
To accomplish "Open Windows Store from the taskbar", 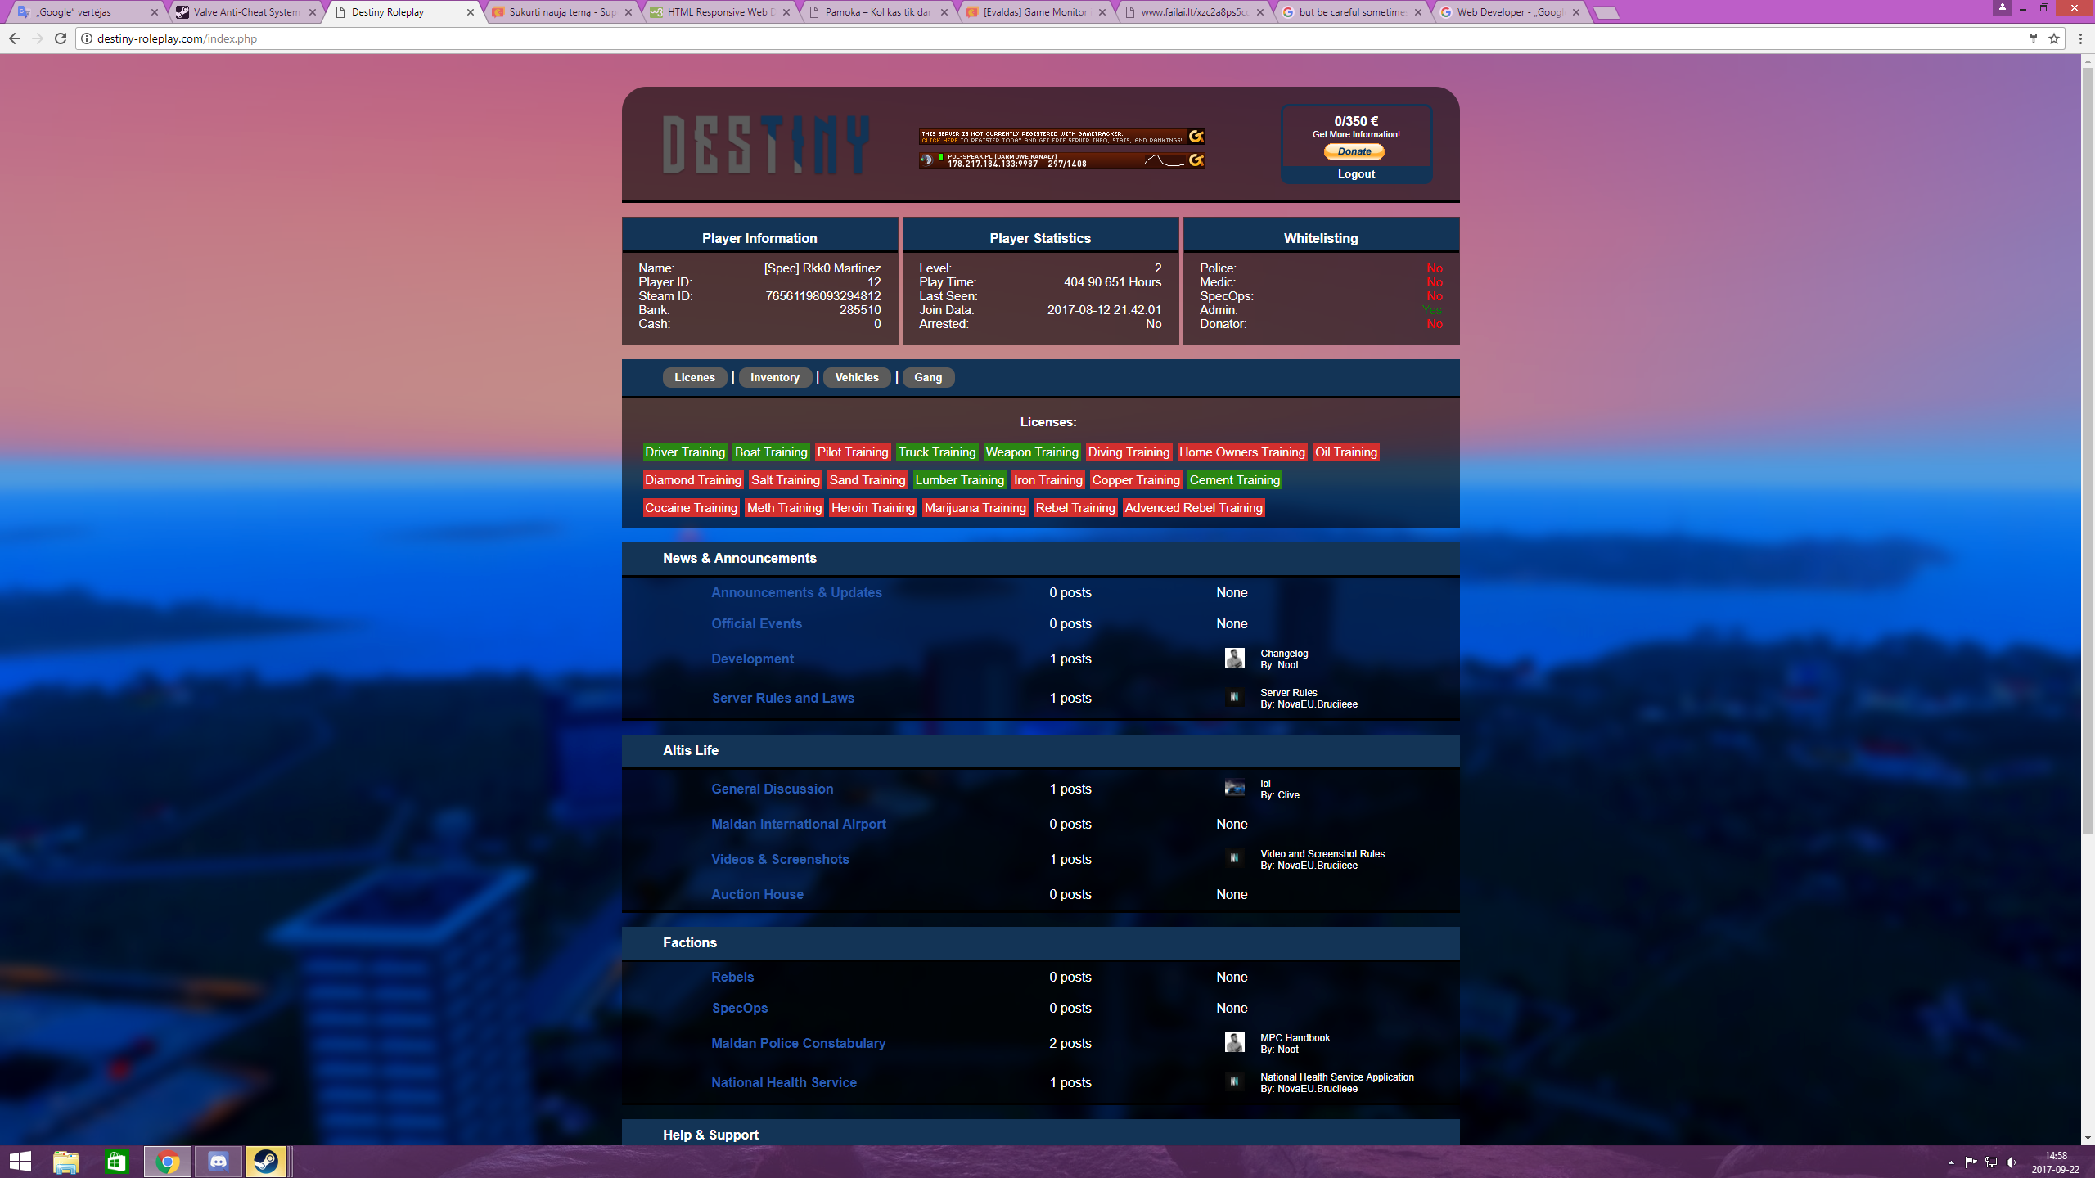I will pyautogui.click(x=116, y=1162).
